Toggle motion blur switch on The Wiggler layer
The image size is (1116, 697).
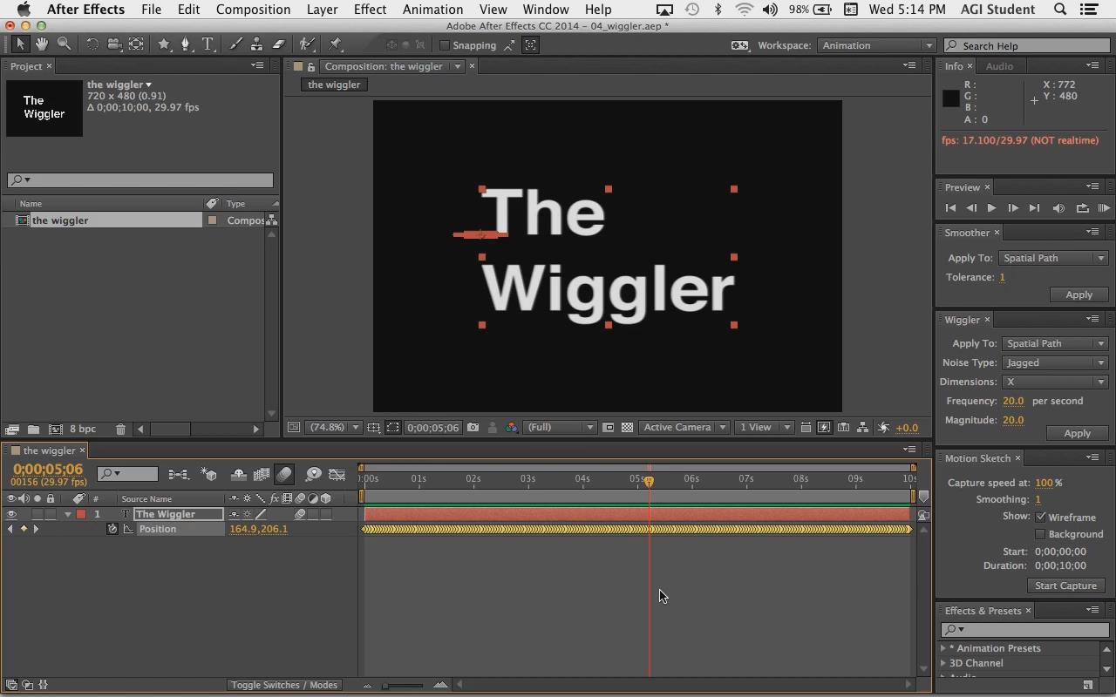(x=299, y=514)
